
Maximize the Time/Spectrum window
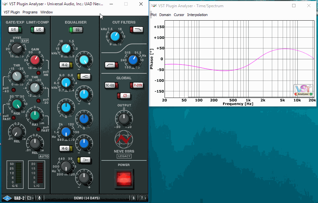coord(294,6)
